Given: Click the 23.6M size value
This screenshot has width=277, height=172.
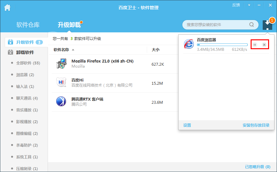Looking at the screenshot, I should pos(157,102).
